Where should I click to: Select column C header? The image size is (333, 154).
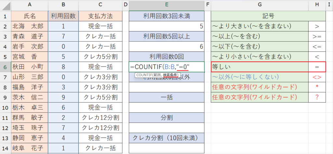(x=100, y=5)
